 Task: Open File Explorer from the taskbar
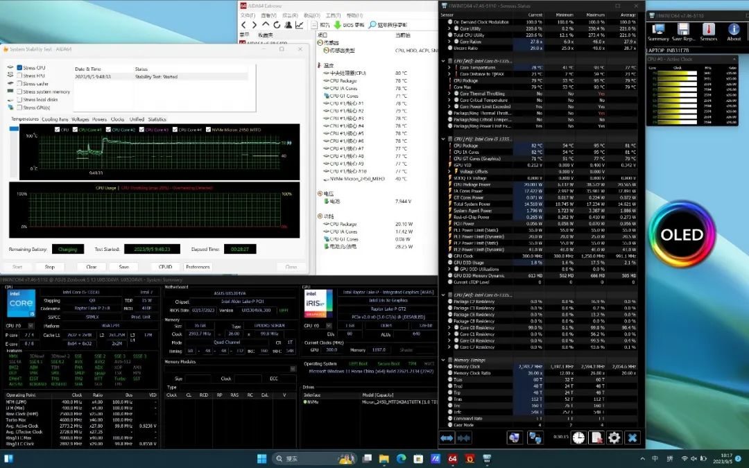(384, 459)
